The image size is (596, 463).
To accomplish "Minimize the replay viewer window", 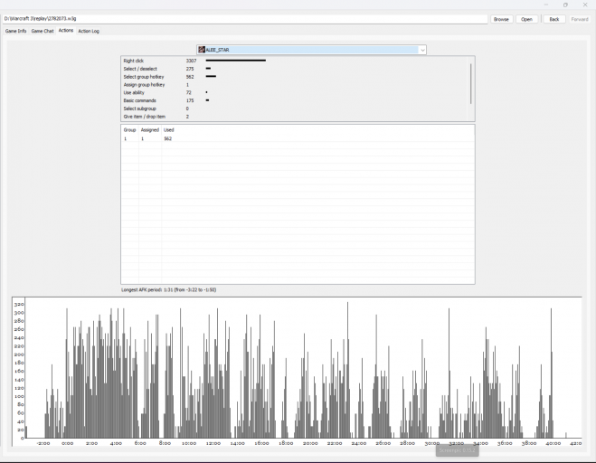I will (546, 5).
